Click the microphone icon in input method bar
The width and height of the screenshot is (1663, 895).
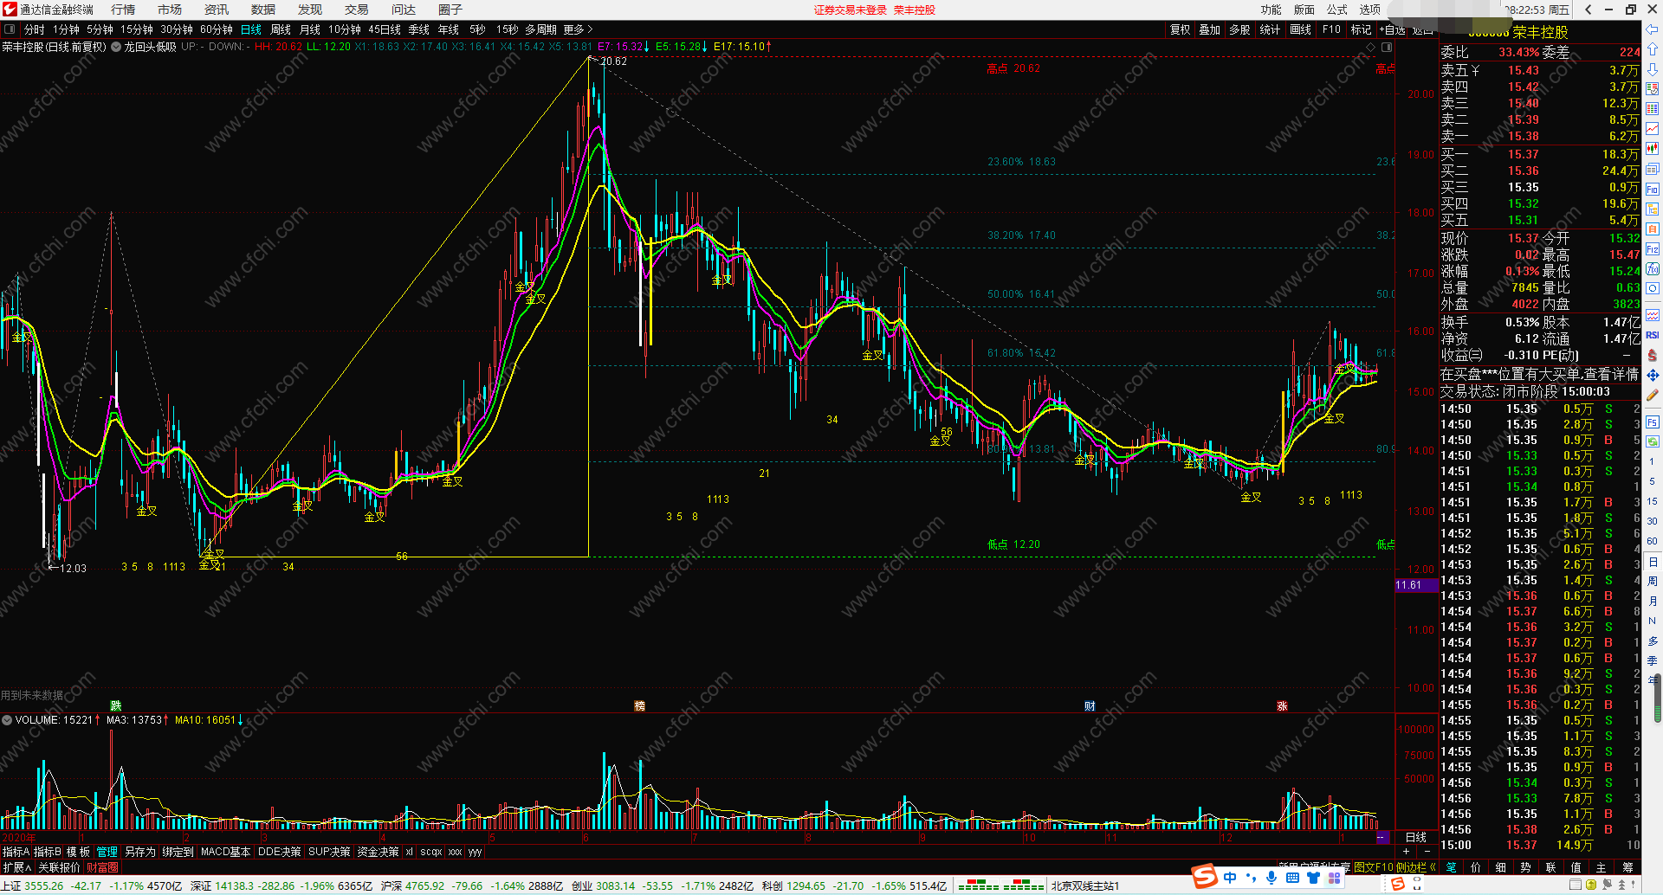[1272, 878]
